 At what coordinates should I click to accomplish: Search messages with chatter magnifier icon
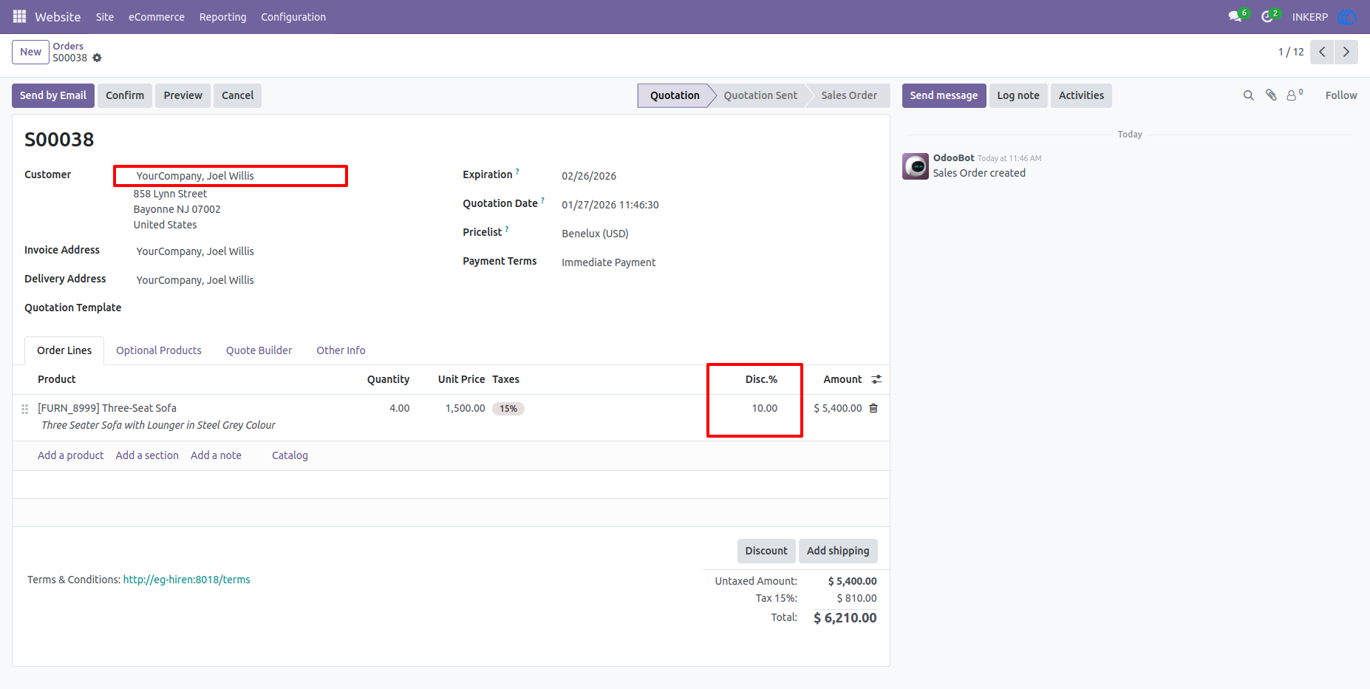pos(1249,95)
